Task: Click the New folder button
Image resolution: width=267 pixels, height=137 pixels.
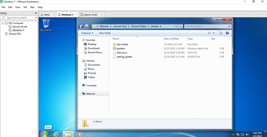Action: tap(105, 33)
